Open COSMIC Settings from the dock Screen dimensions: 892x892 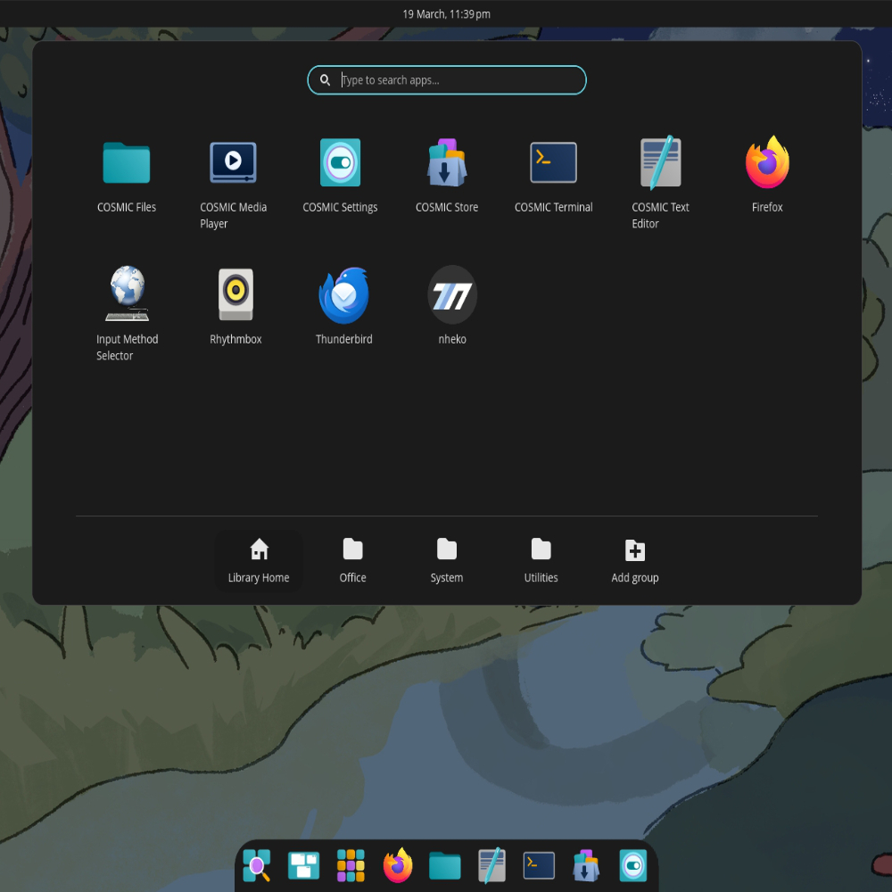[633, 865]
